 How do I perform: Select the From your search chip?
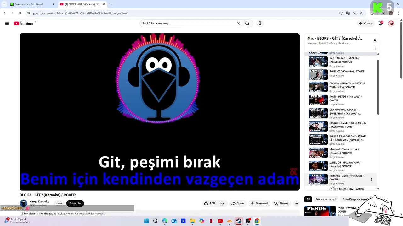tap(326, 199)
